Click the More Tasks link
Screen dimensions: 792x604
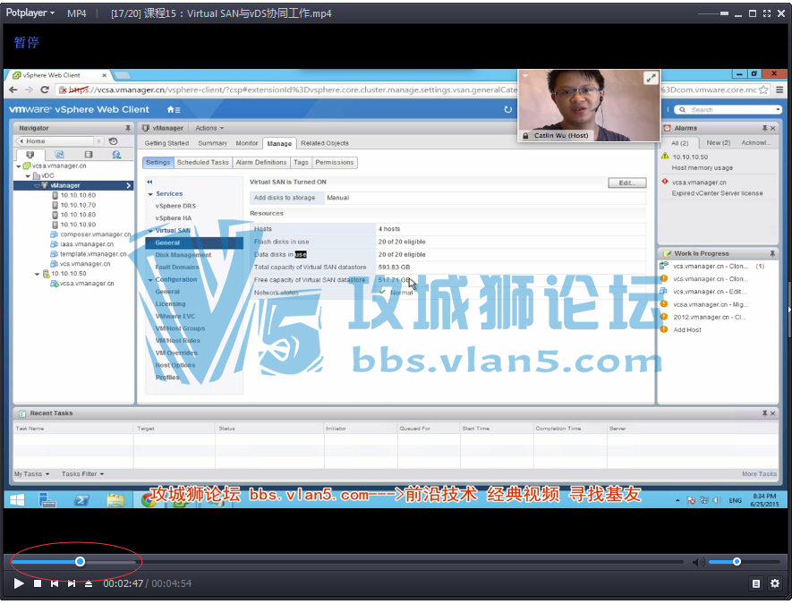pyautogui.click(x=759, y=474)
